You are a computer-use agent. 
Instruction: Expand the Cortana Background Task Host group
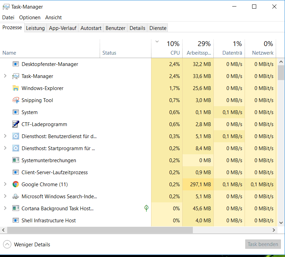tap(5, 208)
